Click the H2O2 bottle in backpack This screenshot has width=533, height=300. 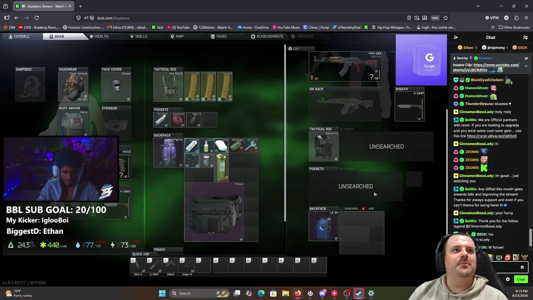click(207, 145)
